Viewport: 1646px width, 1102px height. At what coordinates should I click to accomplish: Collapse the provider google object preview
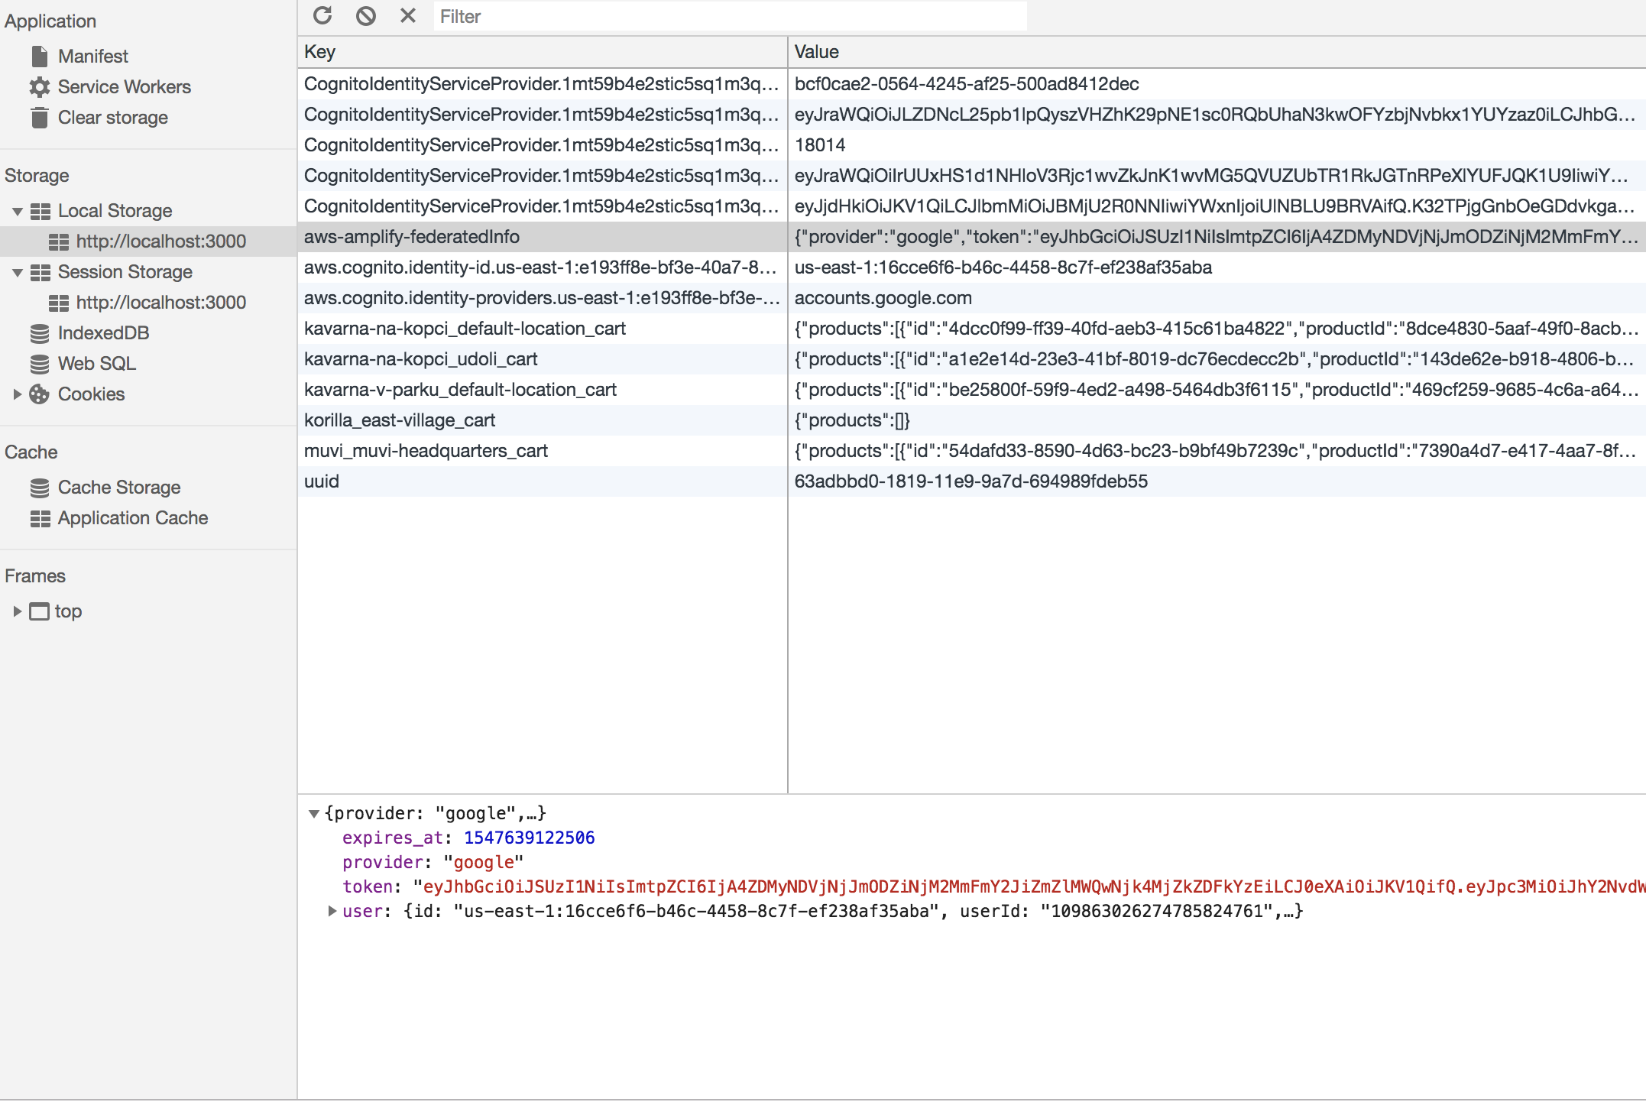(x=313, y=813)
